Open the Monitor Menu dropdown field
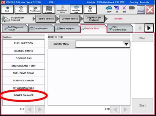Viewport: 156px width, 116px height. tap(103, 44)
